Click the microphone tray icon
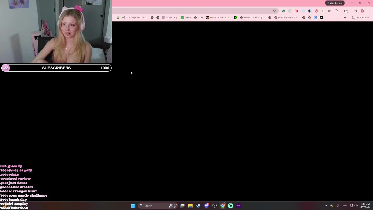The width and height of the screenshot is (373, 210). pos(338,206)
